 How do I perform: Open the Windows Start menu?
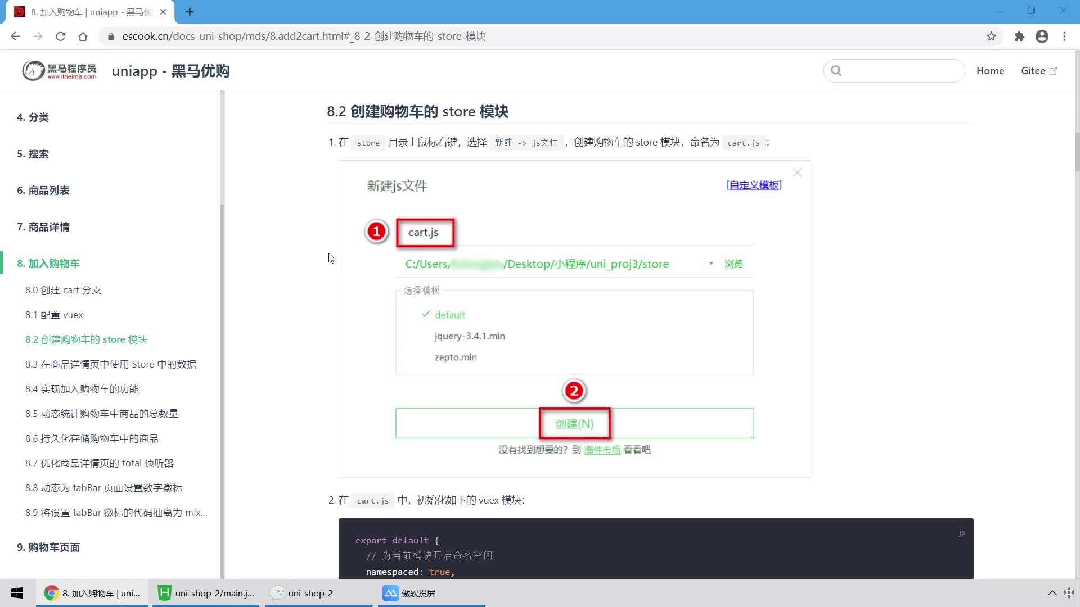click(17, 593)
